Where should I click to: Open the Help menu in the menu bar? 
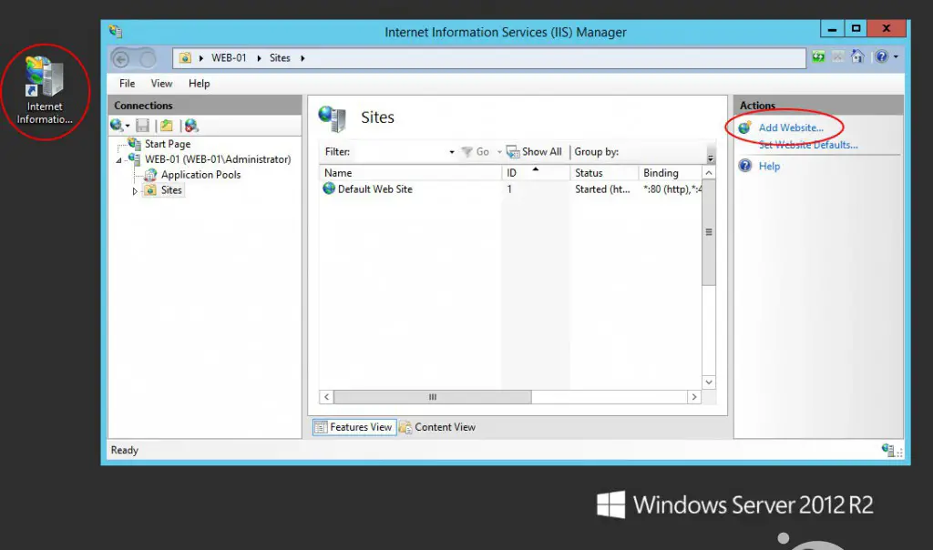click(x=199, y=83)
